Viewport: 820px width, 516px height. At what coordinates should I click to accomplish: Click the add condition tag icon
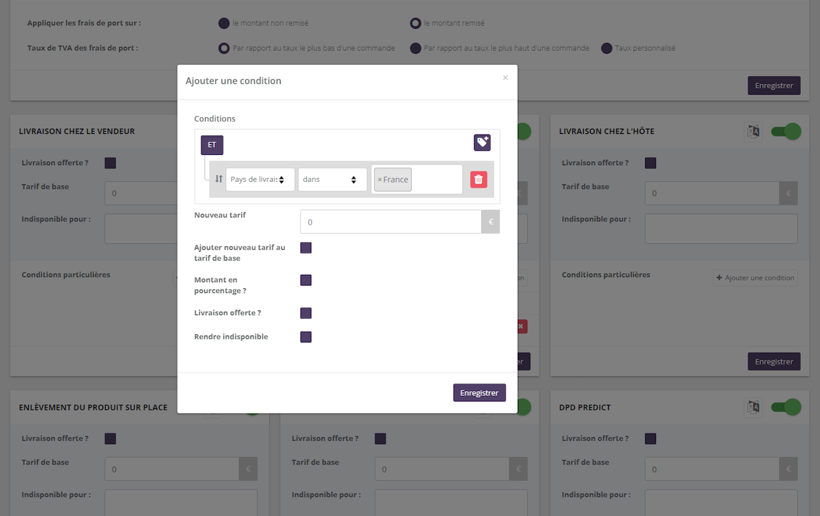482,143
